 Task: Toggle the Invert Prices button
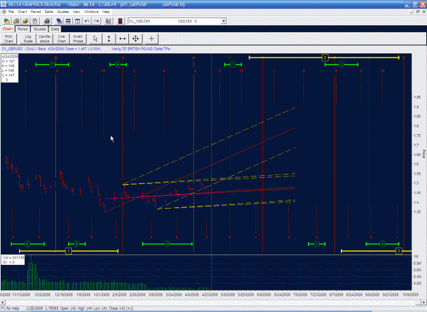pos(78,39)
